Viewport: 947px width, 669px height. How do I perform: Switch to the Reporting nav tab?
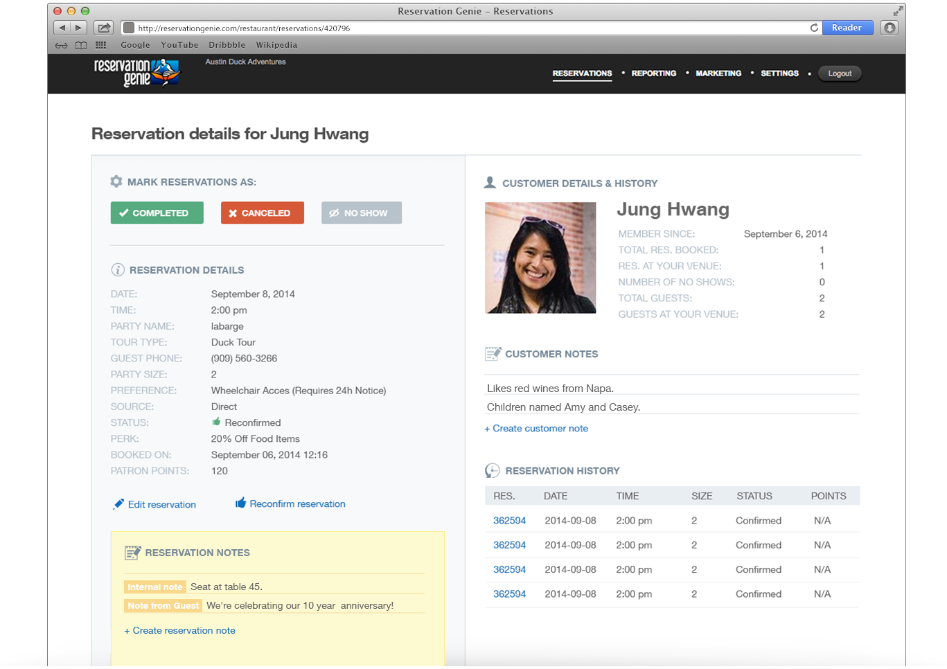pyautogui.click(x=654, y=73)
